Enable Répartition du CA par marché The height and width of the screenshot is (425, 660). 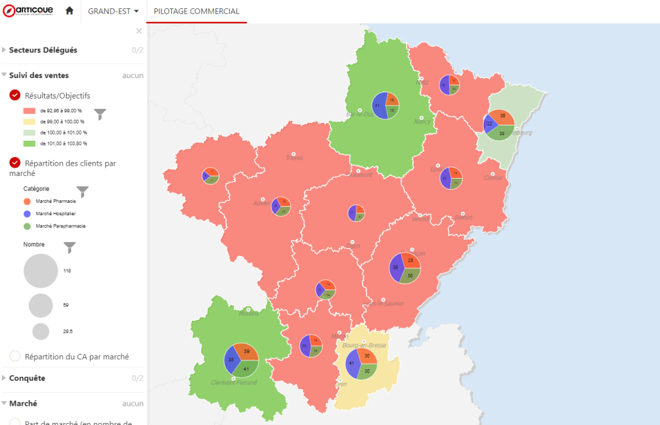[15, 357]
